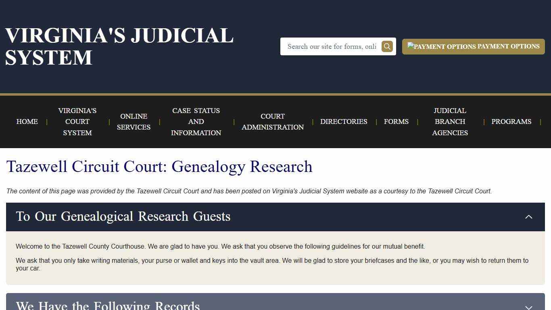Screen dimensions: 551x310
Task: Open the Programs menu
Action: [511, 121]
